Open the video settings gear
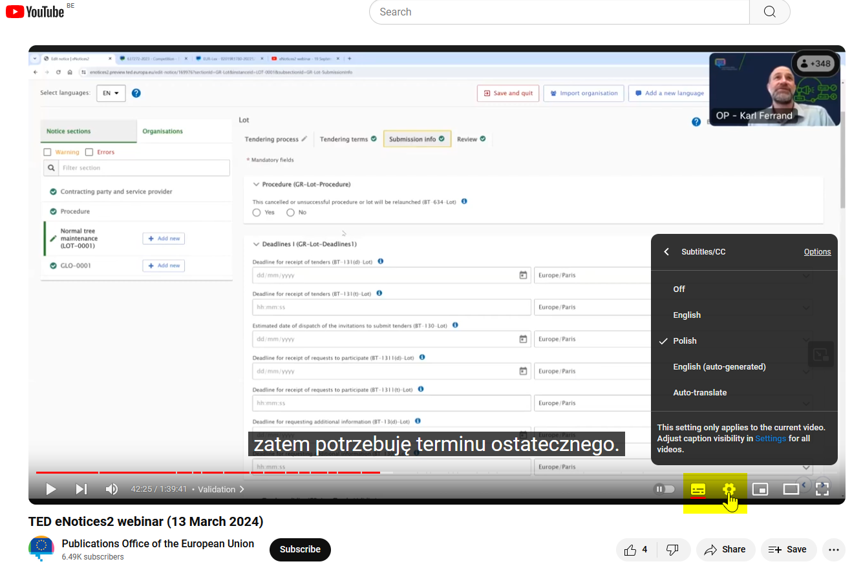 [729, 489]
